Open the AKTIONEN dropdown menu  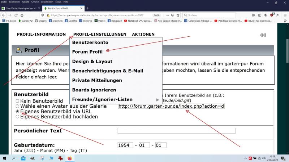tap(143, 35)
